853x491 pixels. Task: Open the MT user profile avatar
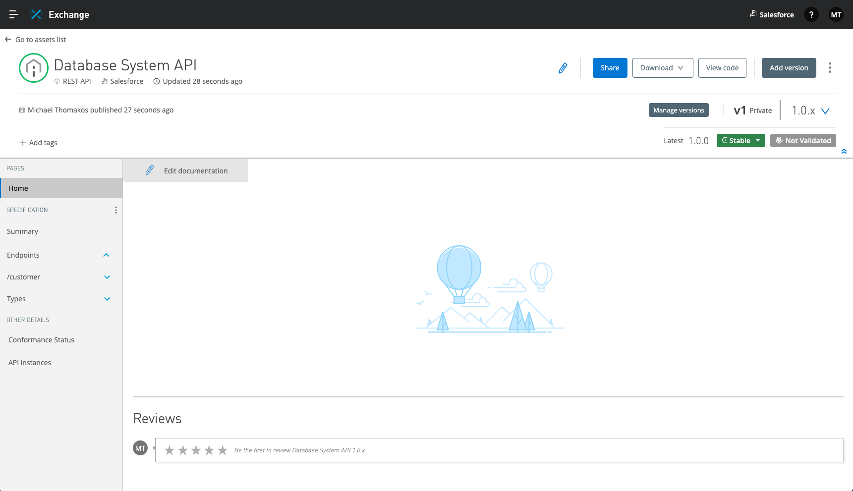pos(836,15)
